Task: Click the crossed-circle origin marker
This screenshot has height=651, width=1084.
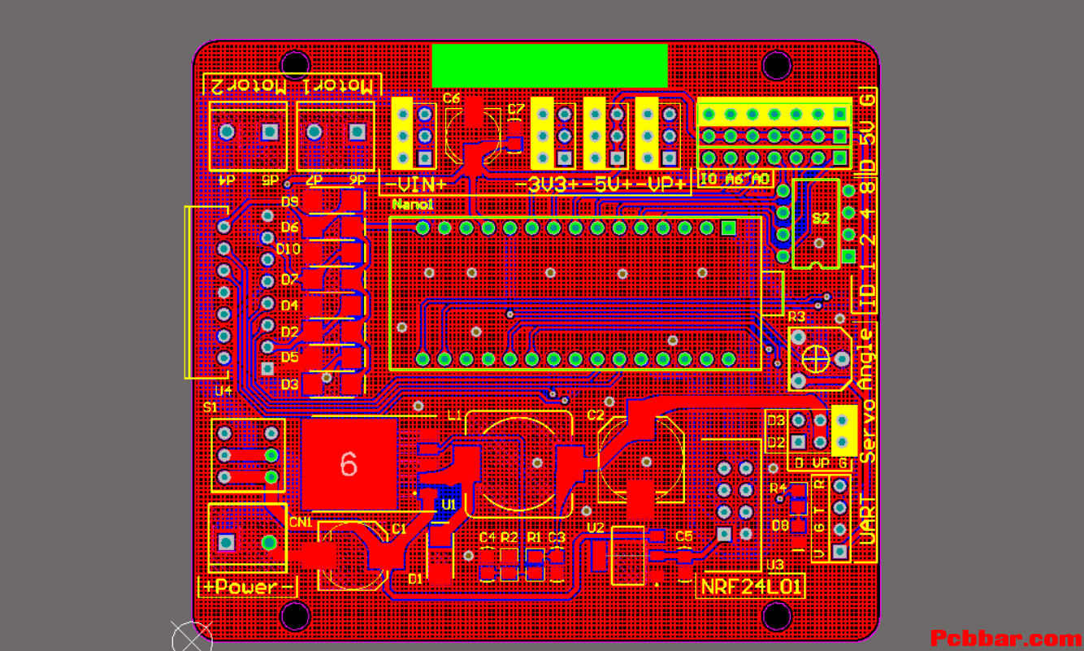Action: (192, 636)
